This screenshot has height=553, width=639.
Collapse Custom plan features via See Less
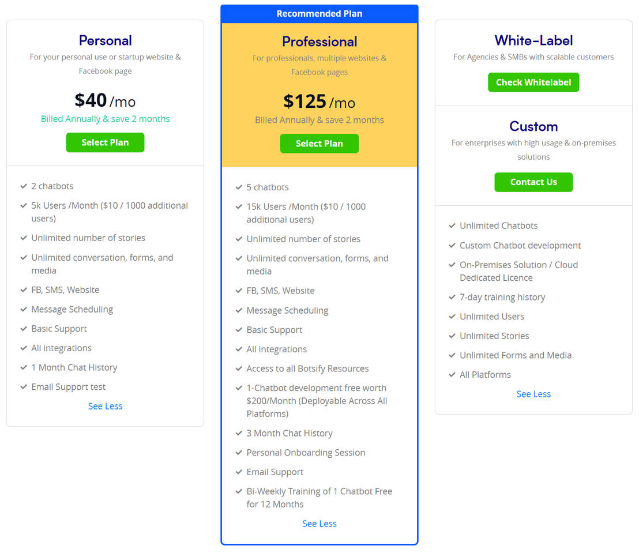533,394
